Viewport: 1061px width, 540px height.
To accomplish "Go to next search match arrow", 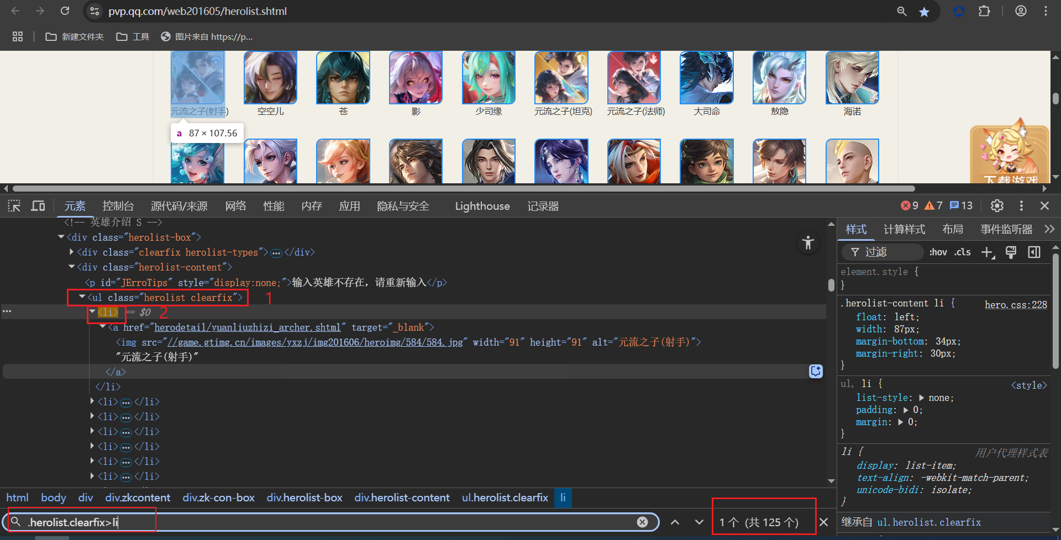I will [x=699, y=522].
